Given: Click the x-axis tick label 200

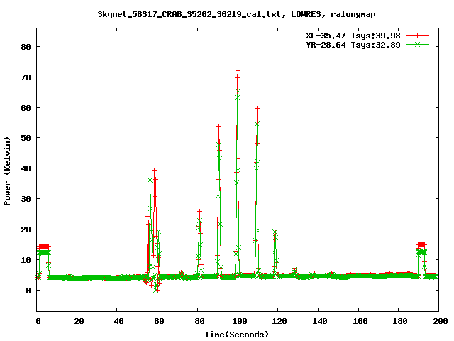Looking at the screenshot, I should pos(441,321).
